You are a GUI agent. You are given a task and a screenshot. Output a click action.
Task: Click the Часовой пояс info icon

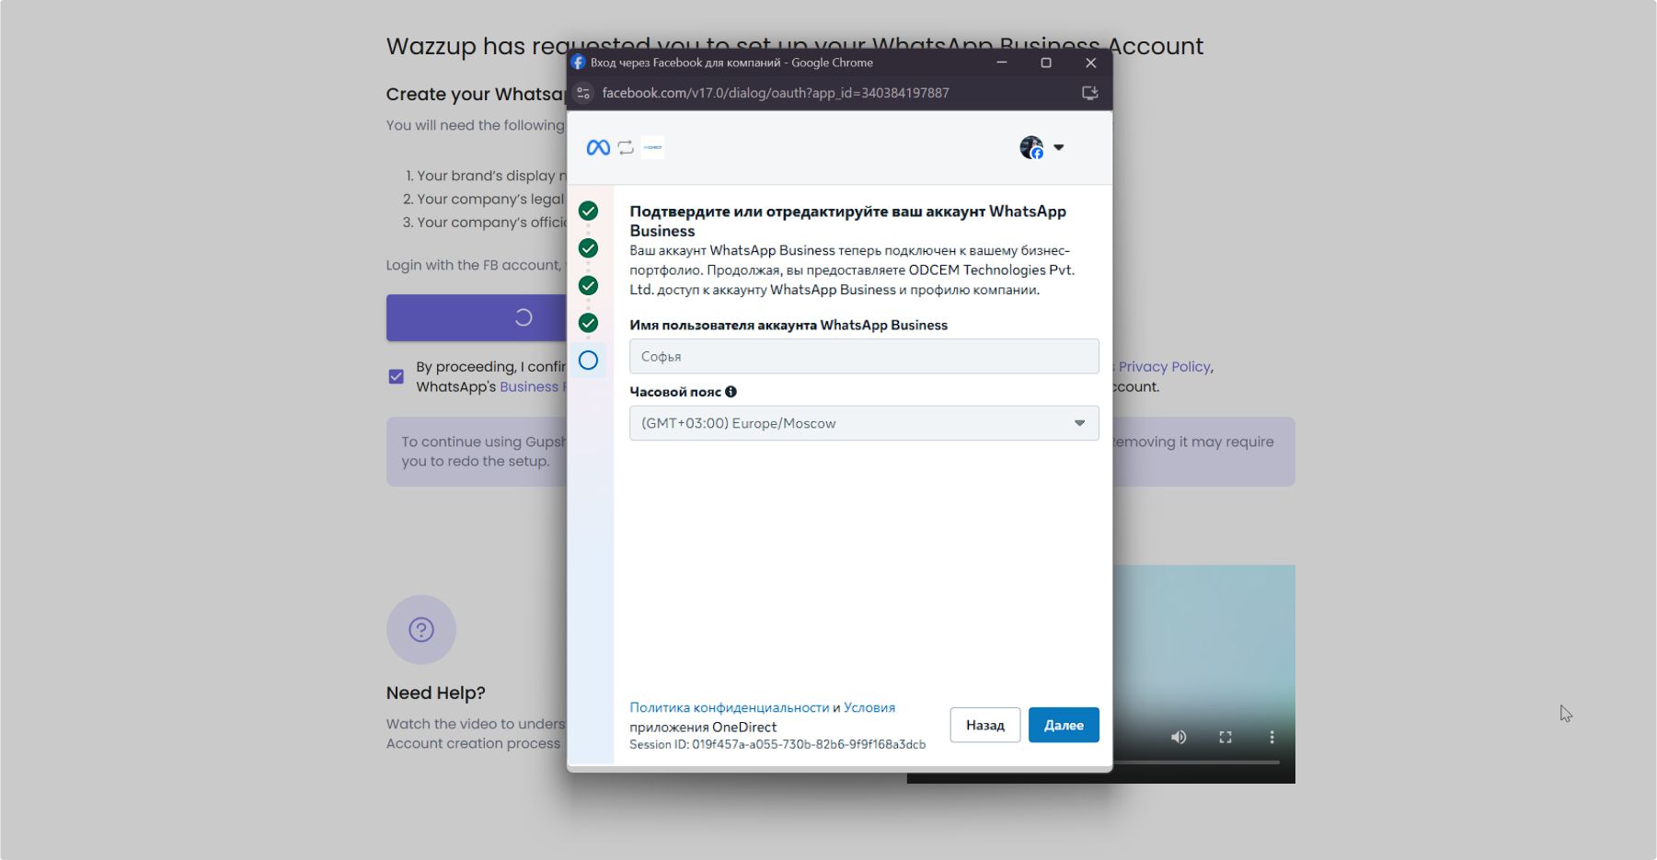tap(731, 391)
